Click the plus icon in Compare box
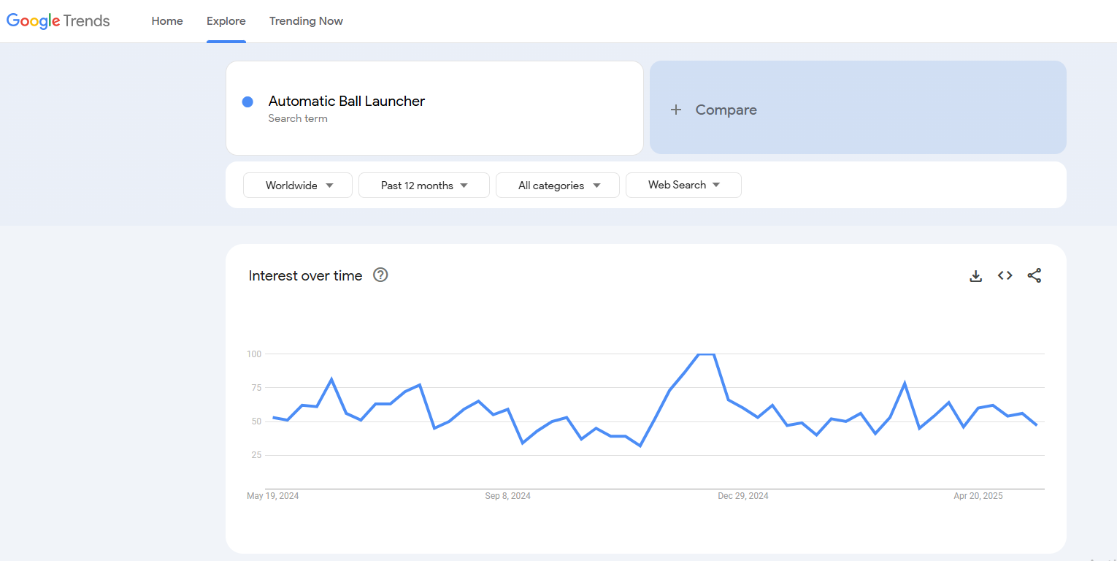The height and width of the screenshot is (561, 1117). click(x=676, y=110)
